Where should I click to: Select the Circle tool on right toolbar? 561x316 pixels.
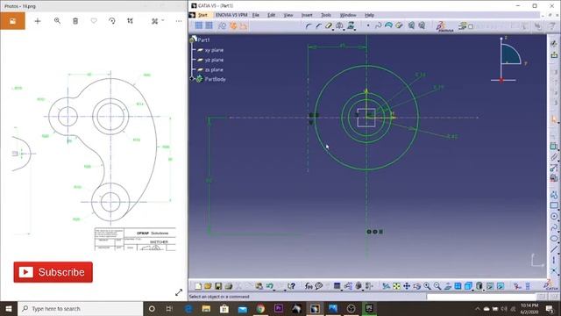click(554, 217)
